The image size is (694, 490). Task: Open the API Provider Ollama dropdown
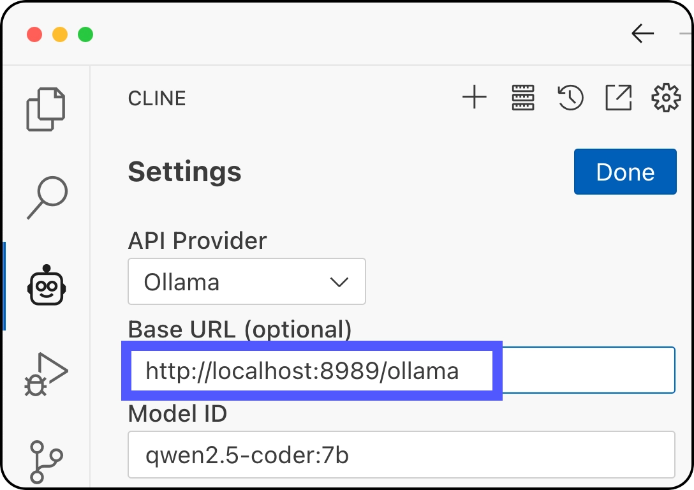(x=246, y=281)
